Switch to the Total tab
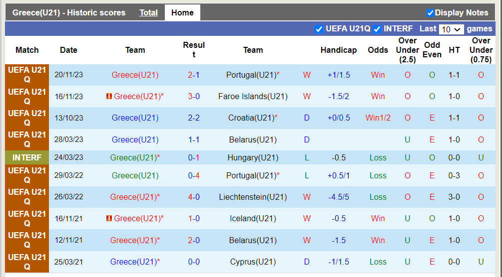502x277 pixels. [x=148, y=13]
